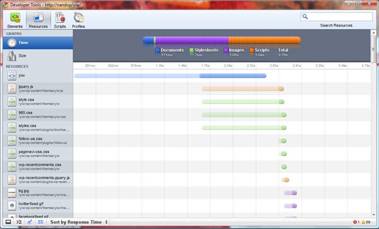This screenshot has width=379, height=229.
Task: Open the Profiles panel icon
Action: point(78,20)
